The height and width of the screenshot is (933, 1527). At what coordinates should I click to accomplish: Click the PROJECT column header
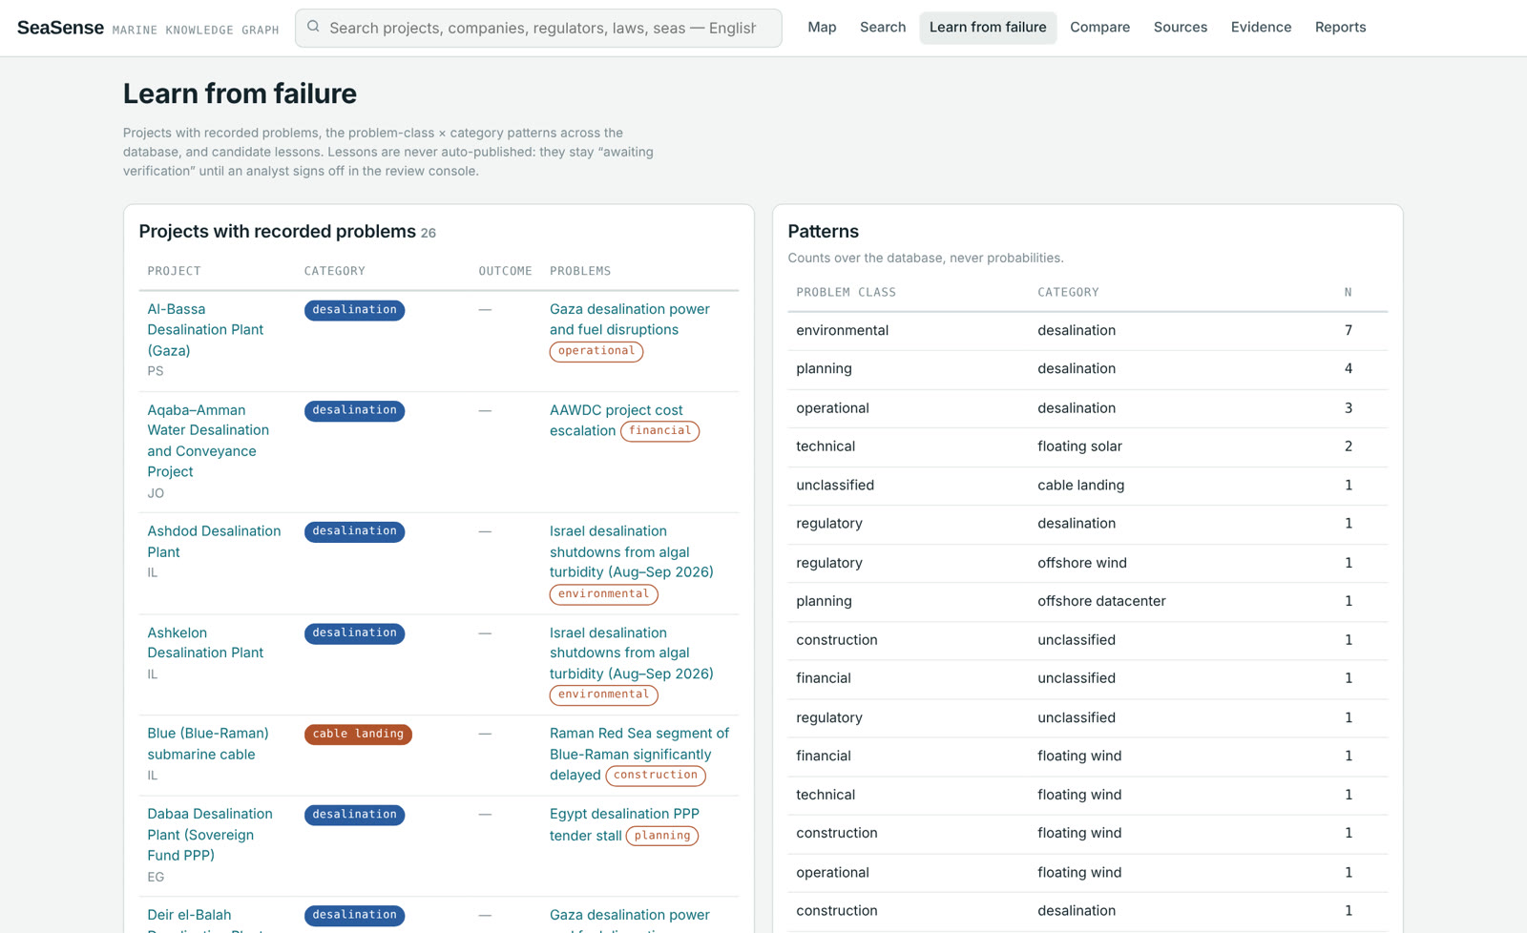point(174,271)
